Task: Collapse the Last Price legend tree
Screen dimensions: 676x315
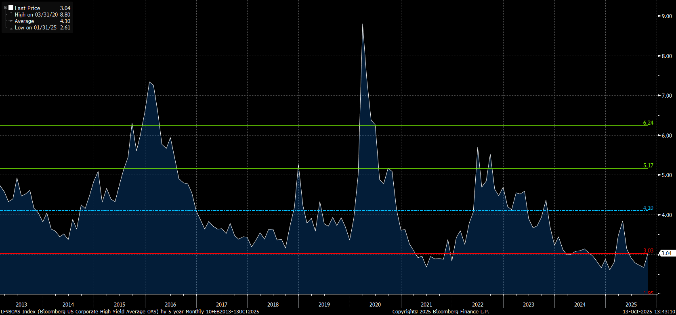Action: [x=6, y=8]
